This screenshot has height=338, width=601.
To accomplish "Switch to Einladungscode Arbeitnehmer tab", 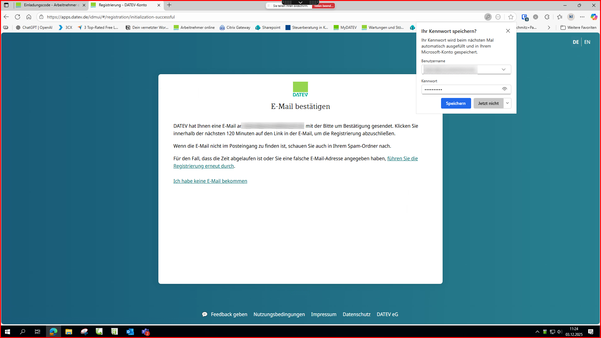I will coord(50,5).
